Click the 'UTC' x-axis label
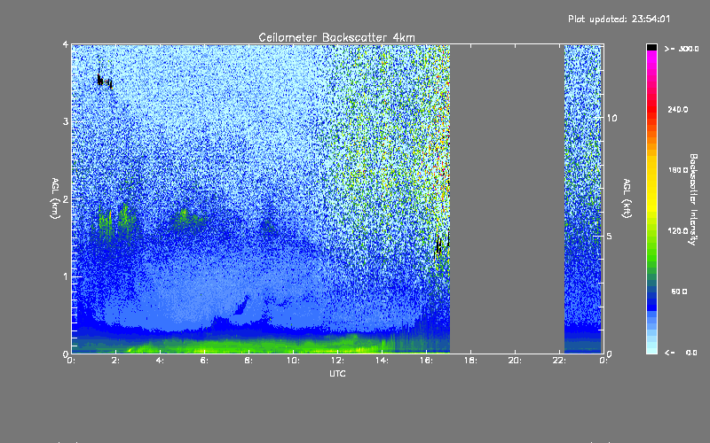This screenshot has height=443, width=710. tap(337, 373)
